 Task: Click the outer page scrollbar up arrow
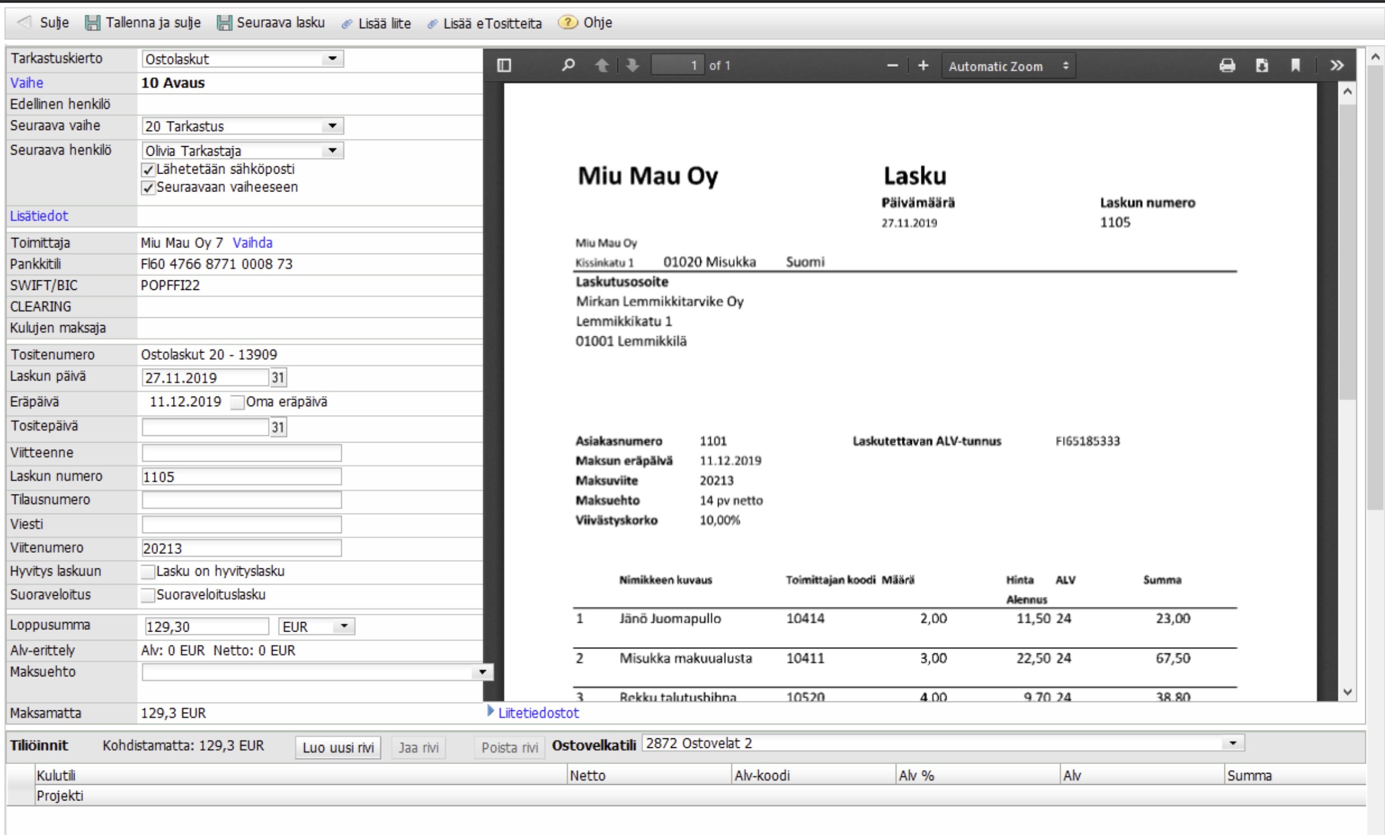pyautogui.click(x=1375, y=57)
